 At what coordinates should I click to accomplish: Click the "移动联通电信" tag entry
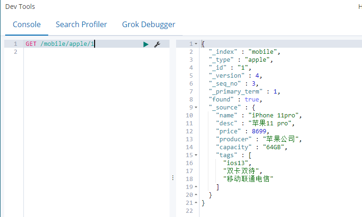pos(248,179)
